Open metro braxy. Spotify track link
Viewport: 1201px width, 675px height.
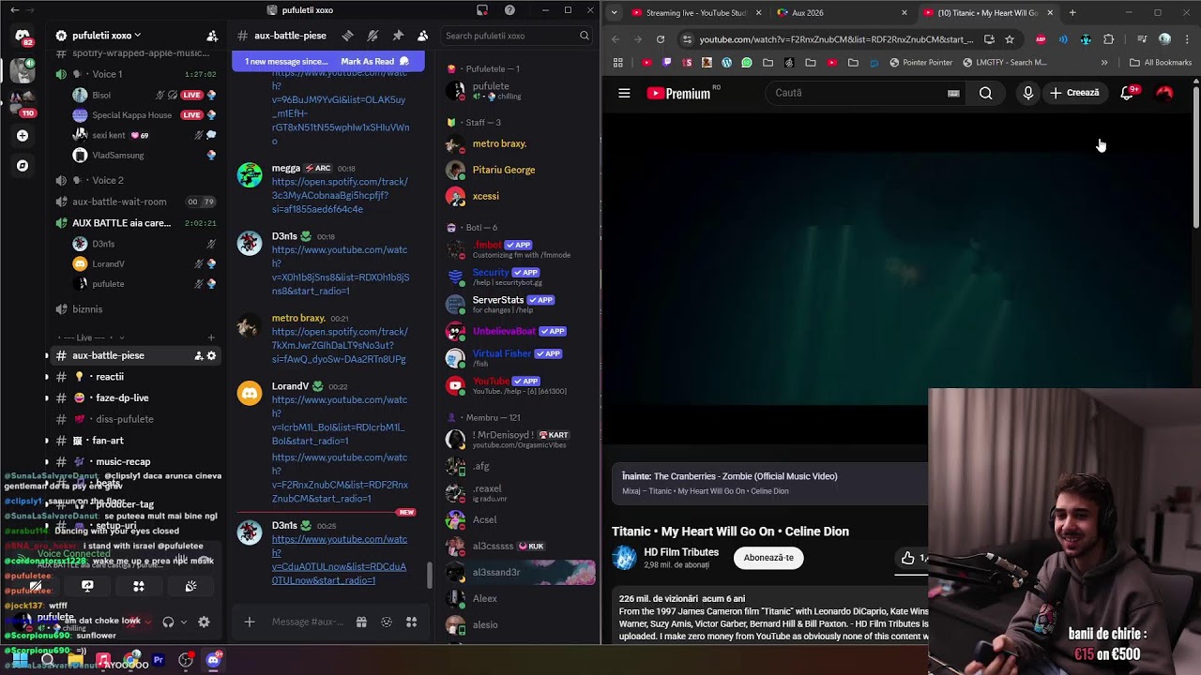coord(339,345)
